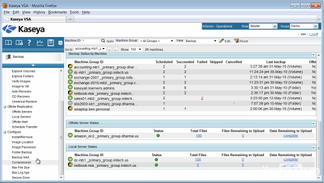Go to next machine arrow button
This screenshot has height=183, width=324.
[x=116, y=49]
